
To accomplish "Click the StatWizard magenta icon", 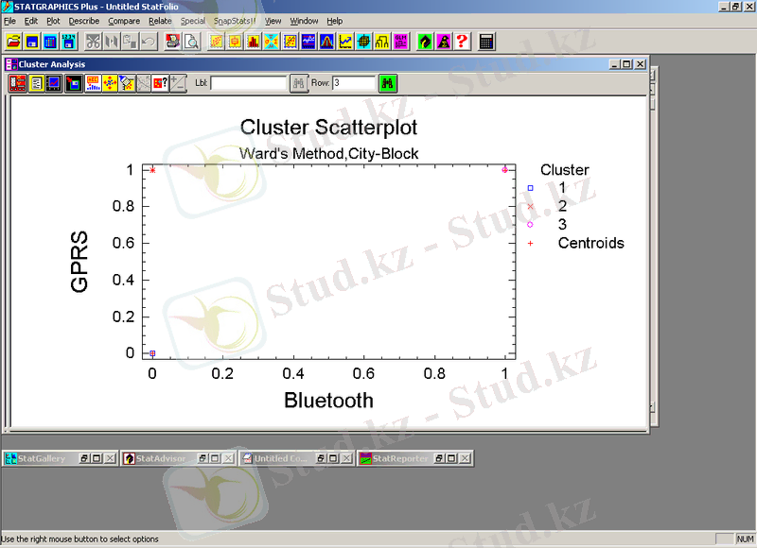I will coord(443,42).
